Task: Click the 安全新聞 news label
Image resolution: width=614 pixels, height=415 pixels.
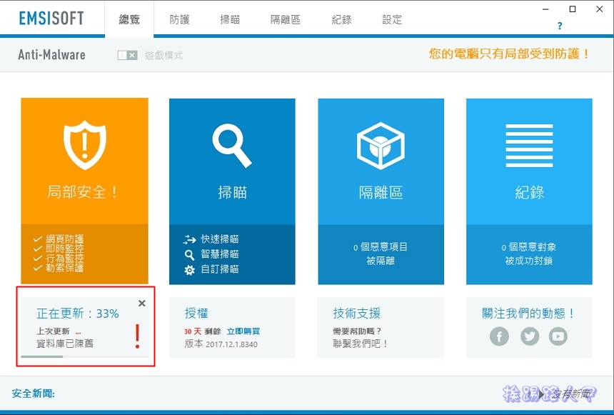Action: (34, 394)
